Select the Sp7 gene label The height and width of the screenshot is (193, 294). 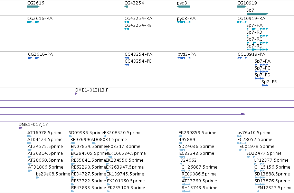250,10
